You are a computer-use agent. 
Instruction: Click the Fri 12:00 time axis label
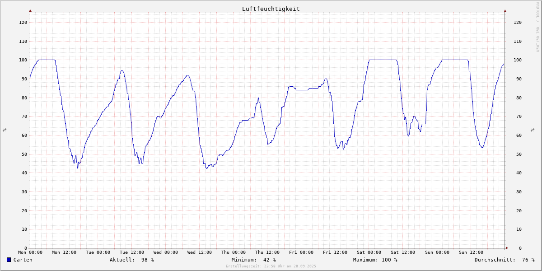(x=335, y=252)
